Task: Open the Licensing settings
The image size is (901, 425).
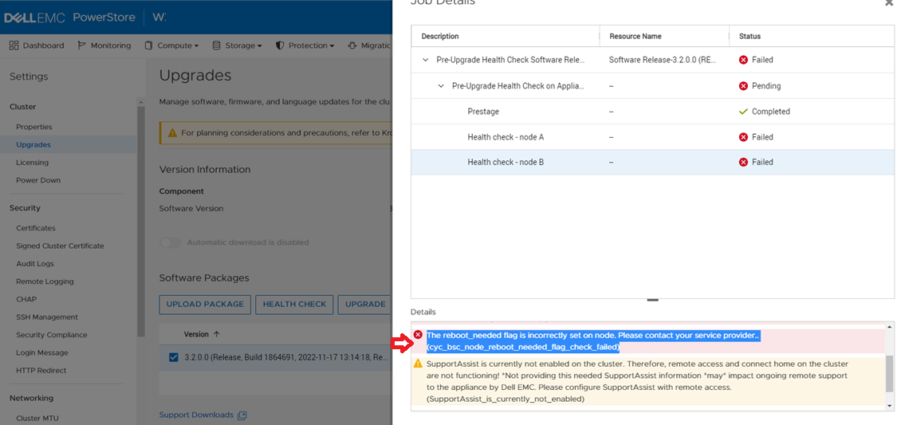Action: click(32, 163)
